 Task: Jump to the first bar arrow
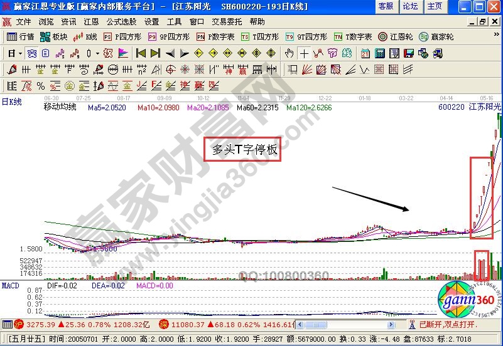click(x=141, y=53)
